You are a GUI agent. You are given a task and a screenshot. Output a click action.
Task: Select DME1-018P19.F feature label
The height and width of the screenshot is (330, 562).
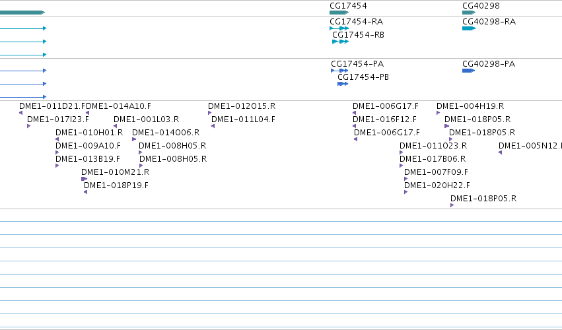(x=116, y=185)
